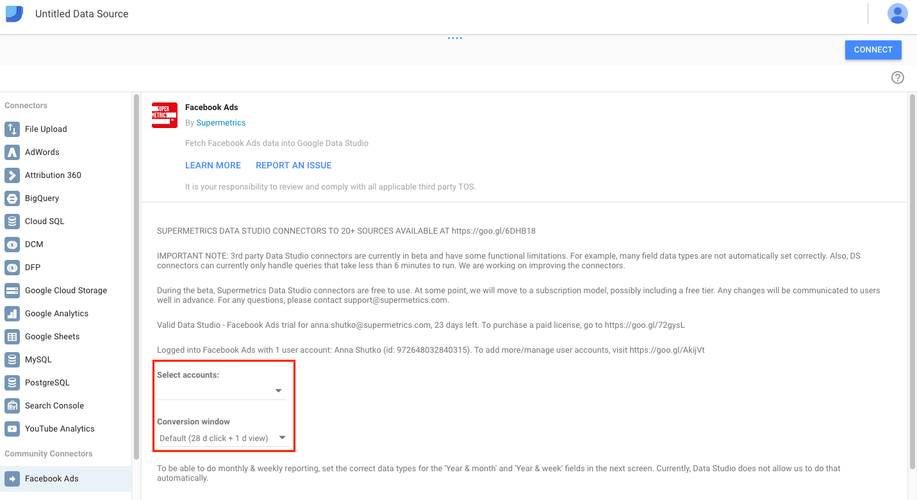Click the Attribution 360 label
Viewport: 917px width, 500px height.
53,175
